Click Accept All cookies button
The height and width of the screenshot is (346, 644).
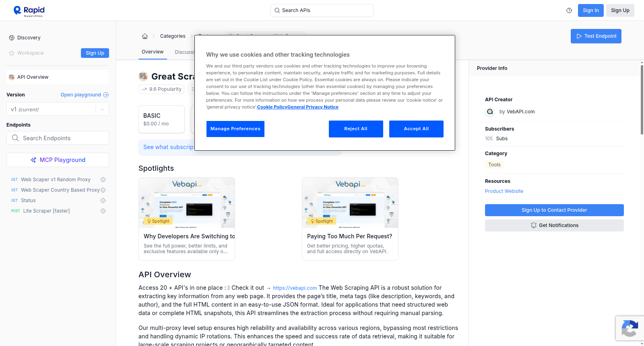pyautogui.click(x=416, y=129)
